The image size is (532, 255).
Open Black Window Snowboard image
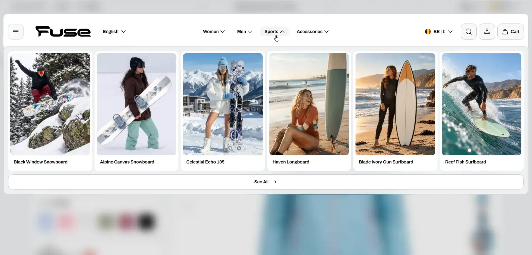click(50, 104)
